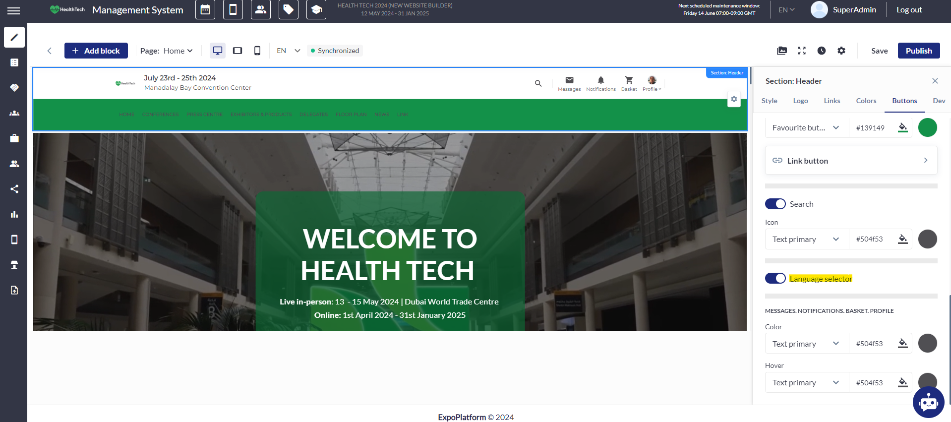Open the media gallery icon

pyautogui.click(x=782, y=51)
